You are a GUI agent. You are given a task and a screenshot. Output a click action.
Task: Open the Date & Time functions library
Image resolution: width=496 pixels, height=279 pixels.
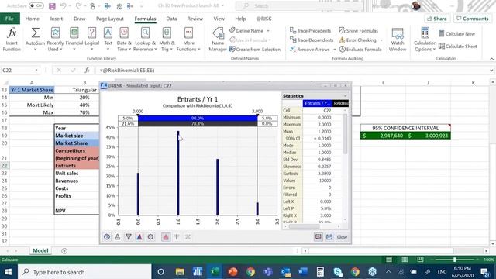pos(124,40)
